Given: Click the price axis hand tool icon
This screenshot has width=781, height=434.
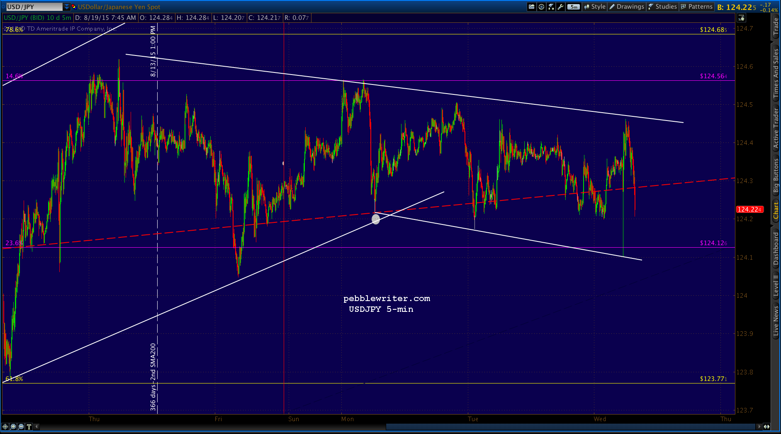Looking at the screenshot, I should [741, 18].
